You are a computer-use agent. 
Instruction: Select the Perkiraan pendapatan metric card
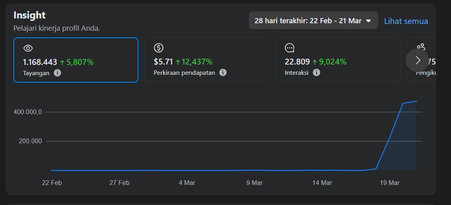pos(207,59)
